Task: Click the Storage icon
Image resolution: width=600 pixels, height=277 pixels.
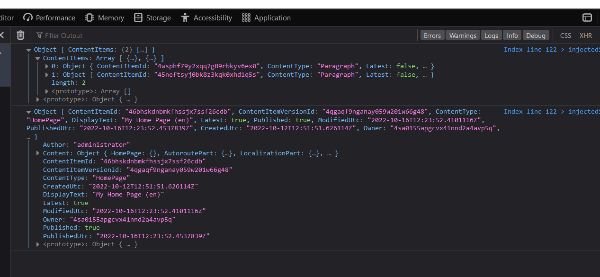Action: (138, 18)
